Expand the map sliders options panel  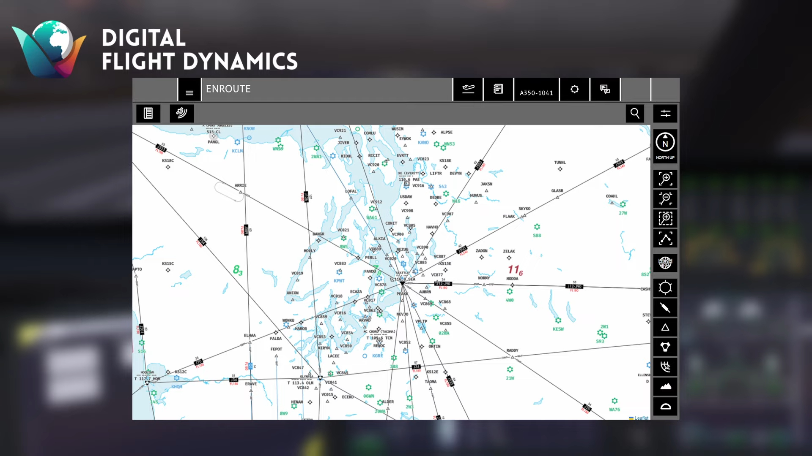pyautogui.click(x=665, y=113)
